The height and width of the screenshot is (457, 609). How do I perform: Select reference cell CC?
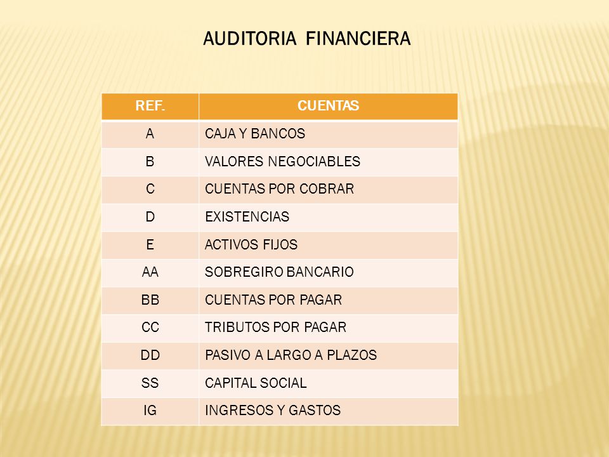coord(150,328)
